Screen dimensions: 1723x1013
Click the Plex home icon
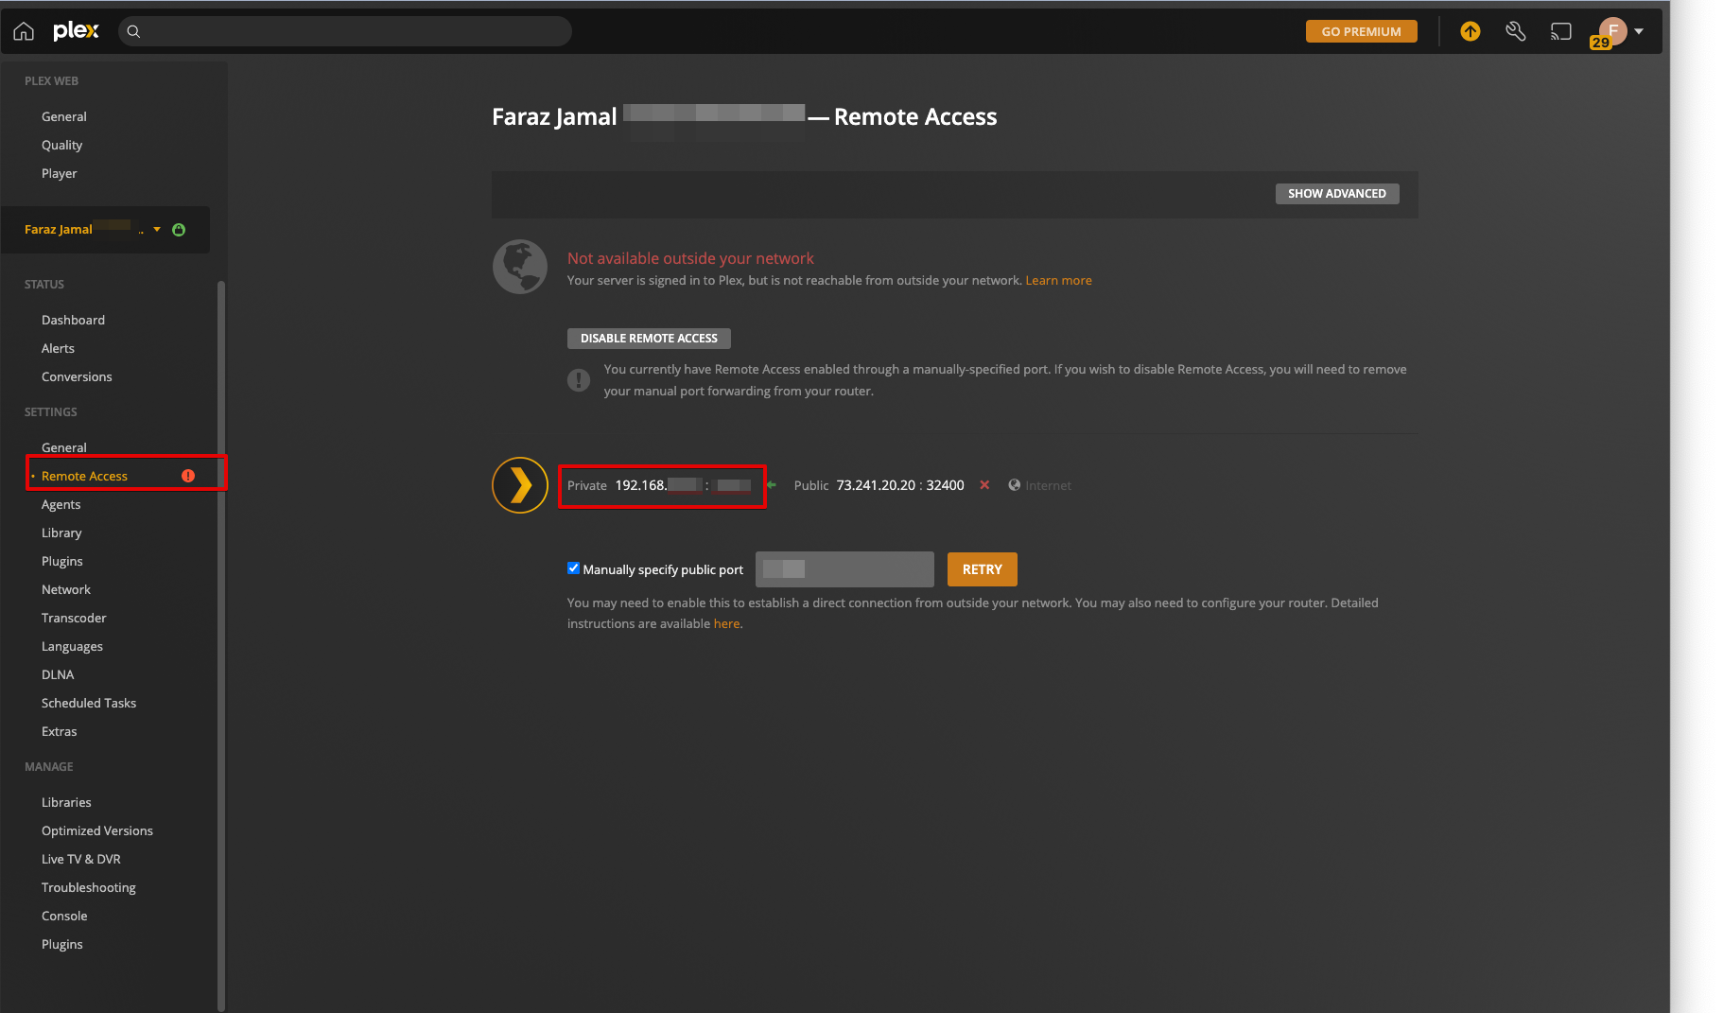click(24, 31)
